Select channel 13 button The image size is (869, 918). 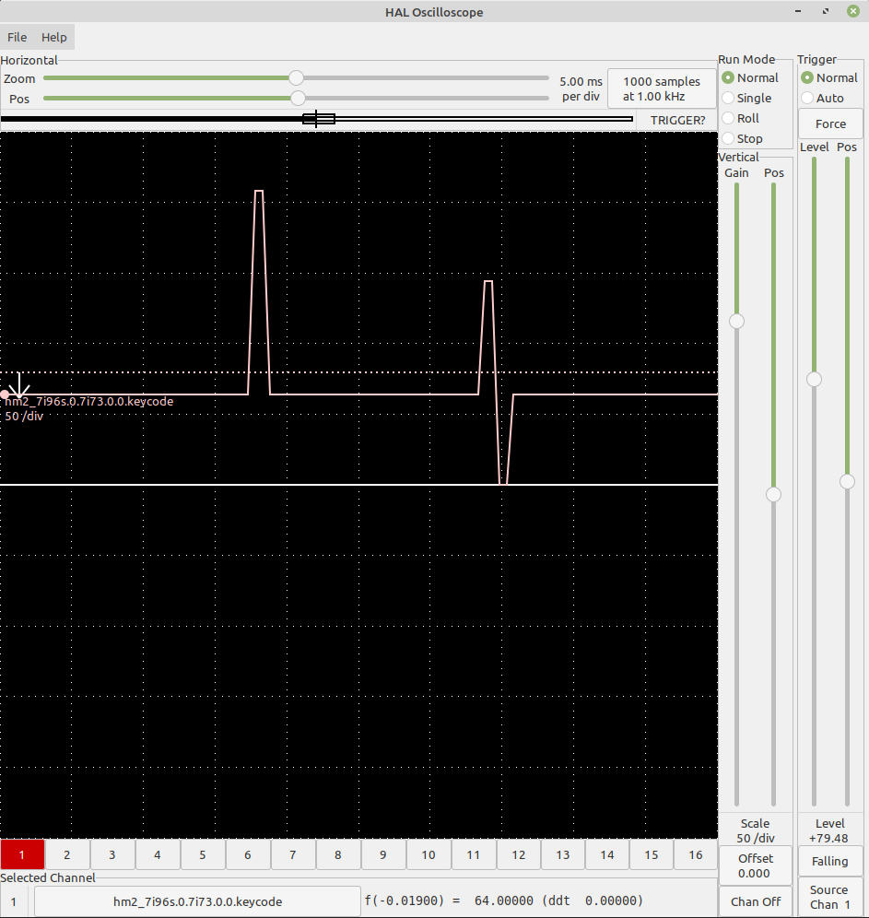click(563, 854)
